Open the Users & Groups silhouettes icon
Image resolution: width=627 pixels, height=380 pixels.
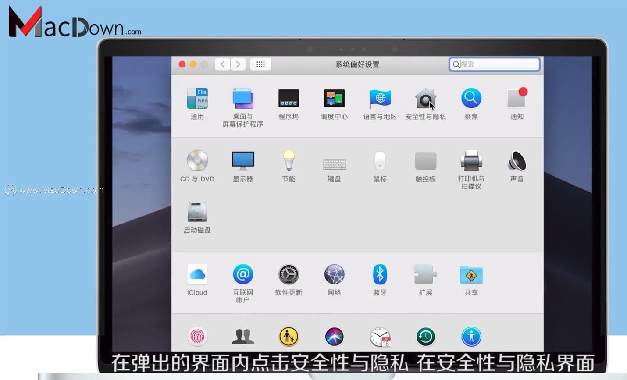click(243, 337)
